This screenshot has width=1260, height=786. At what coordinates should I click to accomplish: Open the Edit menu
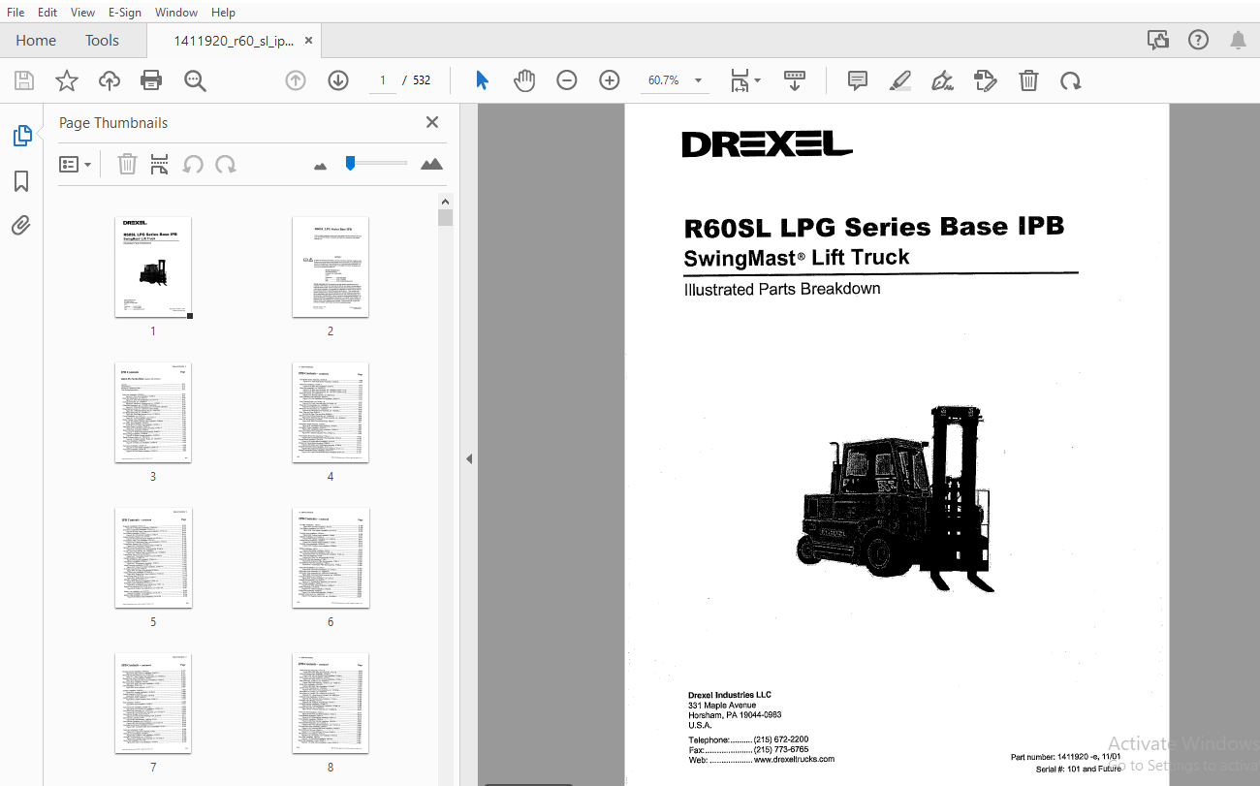47,13
